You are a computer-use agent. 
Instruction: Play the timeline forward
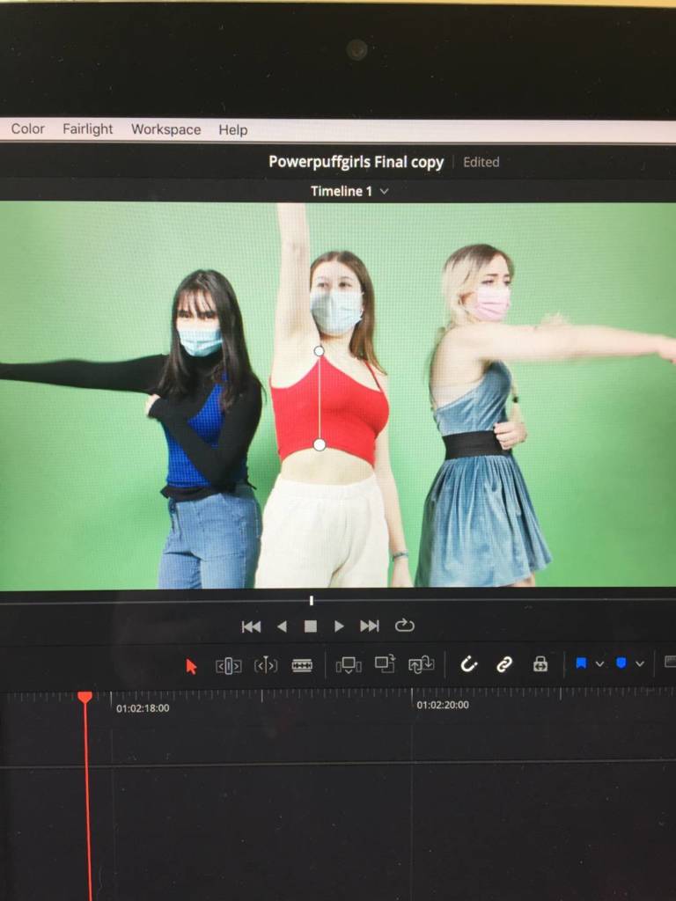[x=339, y=626]
